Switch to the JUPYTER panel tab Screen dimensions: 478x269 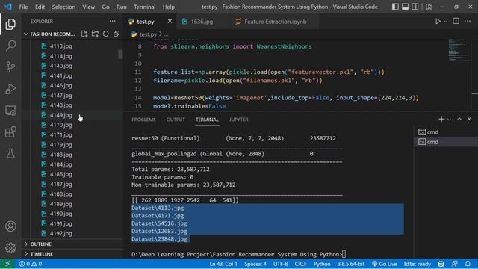click(x=239, y=120)
